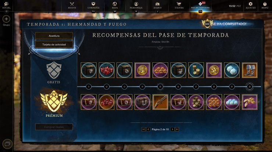The width and height of the screenshot is (272, 152).
Task: Open chat bubble icon at bottom left
Action: click(7, 144)
